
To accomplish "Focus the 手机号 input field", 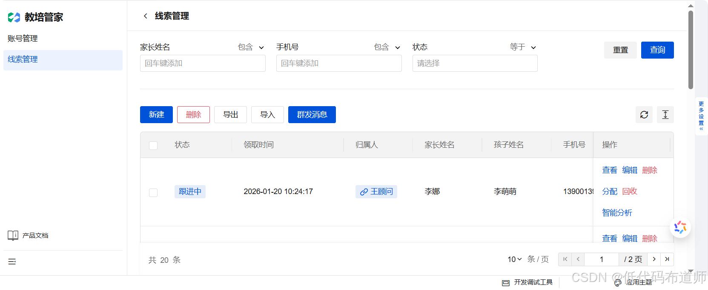I will click(x=339, y=63).
